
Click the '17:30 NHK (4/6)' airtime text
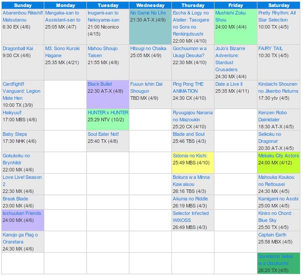pos(19,141)
